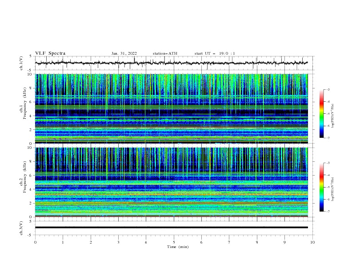Select the Jan. 31, 2022 date text
The image size is (352, 272).
click(124, 53)
